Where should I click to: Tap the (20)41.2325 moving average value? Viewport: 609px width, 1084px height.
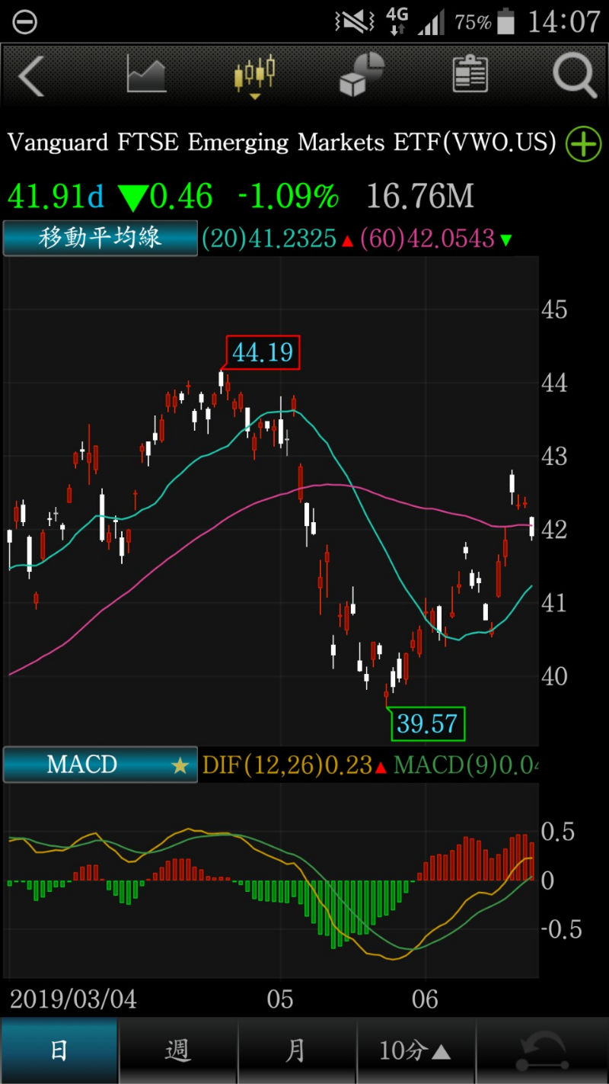point(269,239)
